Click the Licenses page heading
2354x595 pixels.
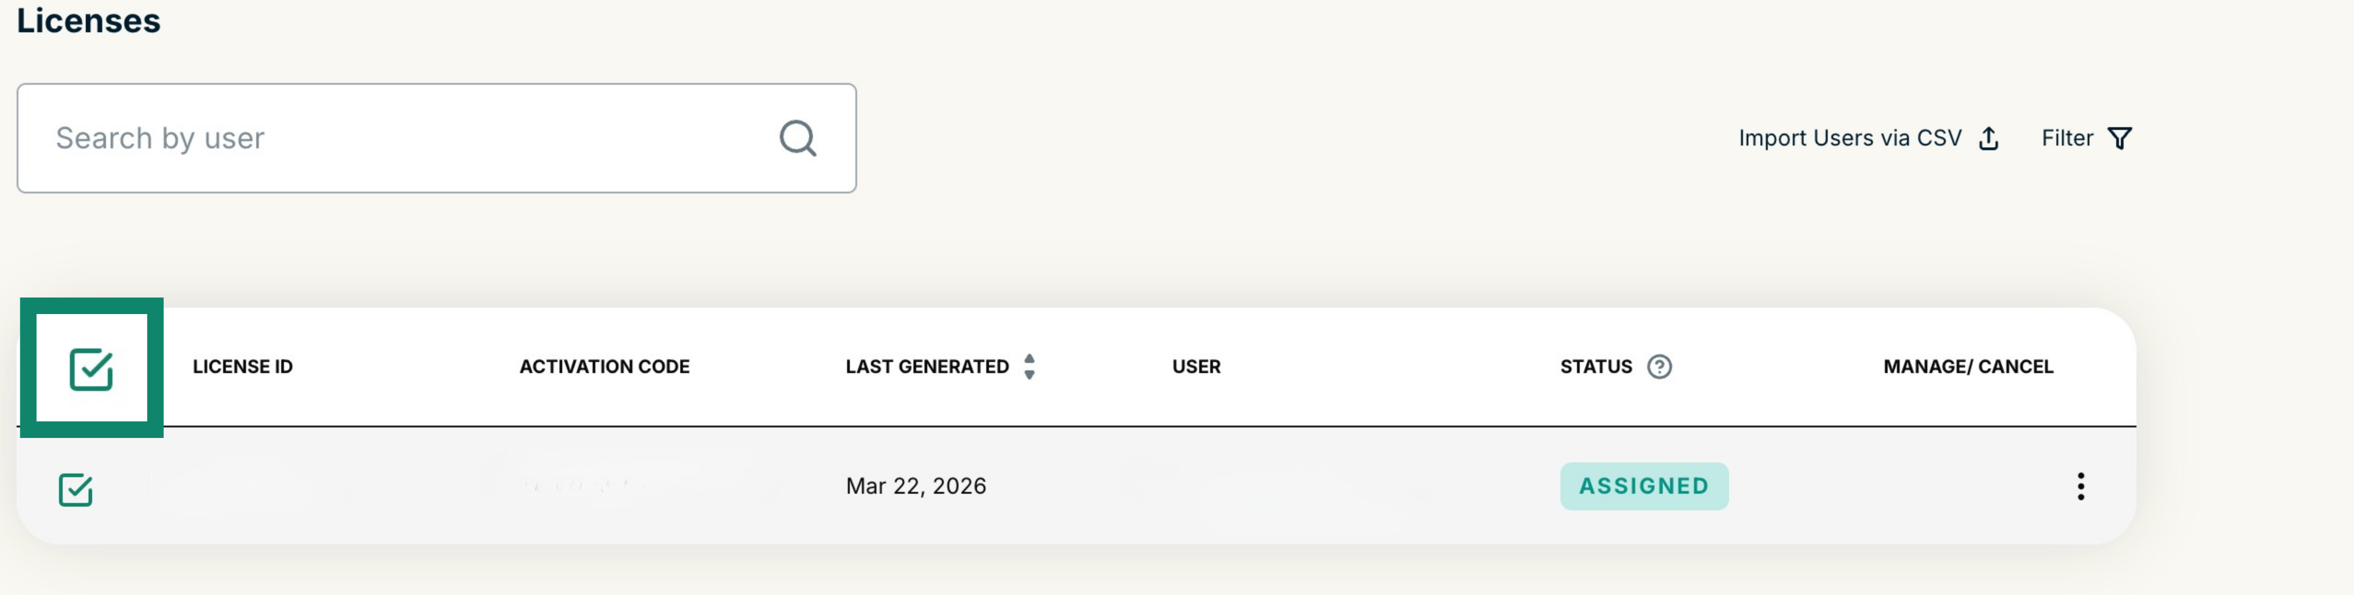[x=88, y=20]
